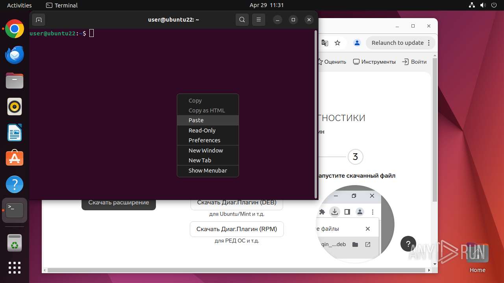This screenshot has width=504, height=283.
Task: Open the network status icon in top bar
Action: coord(472,5)
